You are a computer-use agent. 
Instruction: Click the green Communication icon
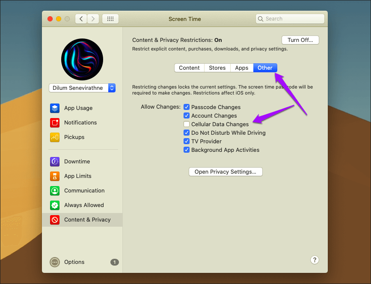click(x=55, y=191)
